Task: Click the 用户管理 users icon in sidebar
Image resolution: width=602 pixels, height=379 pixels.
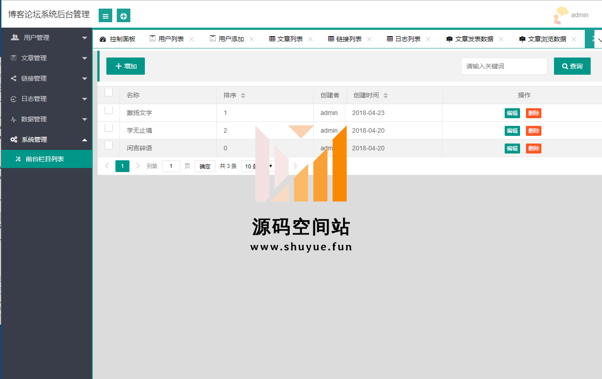Action: pos(15,38)
